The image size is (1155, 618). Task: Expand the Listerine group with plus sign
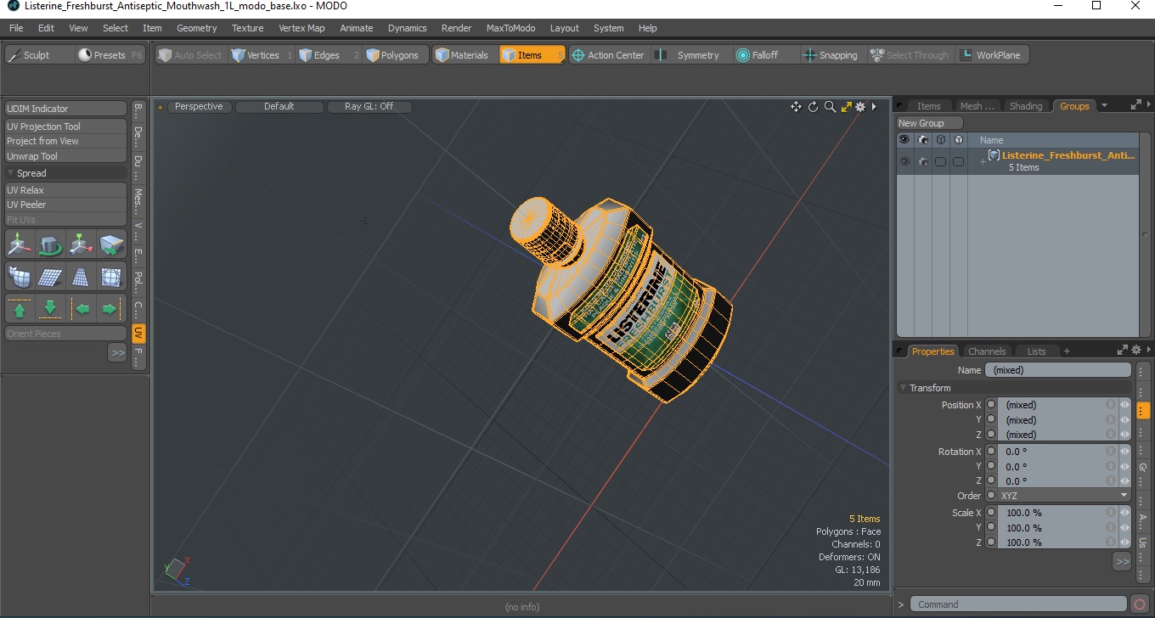(x=983, y=161)
